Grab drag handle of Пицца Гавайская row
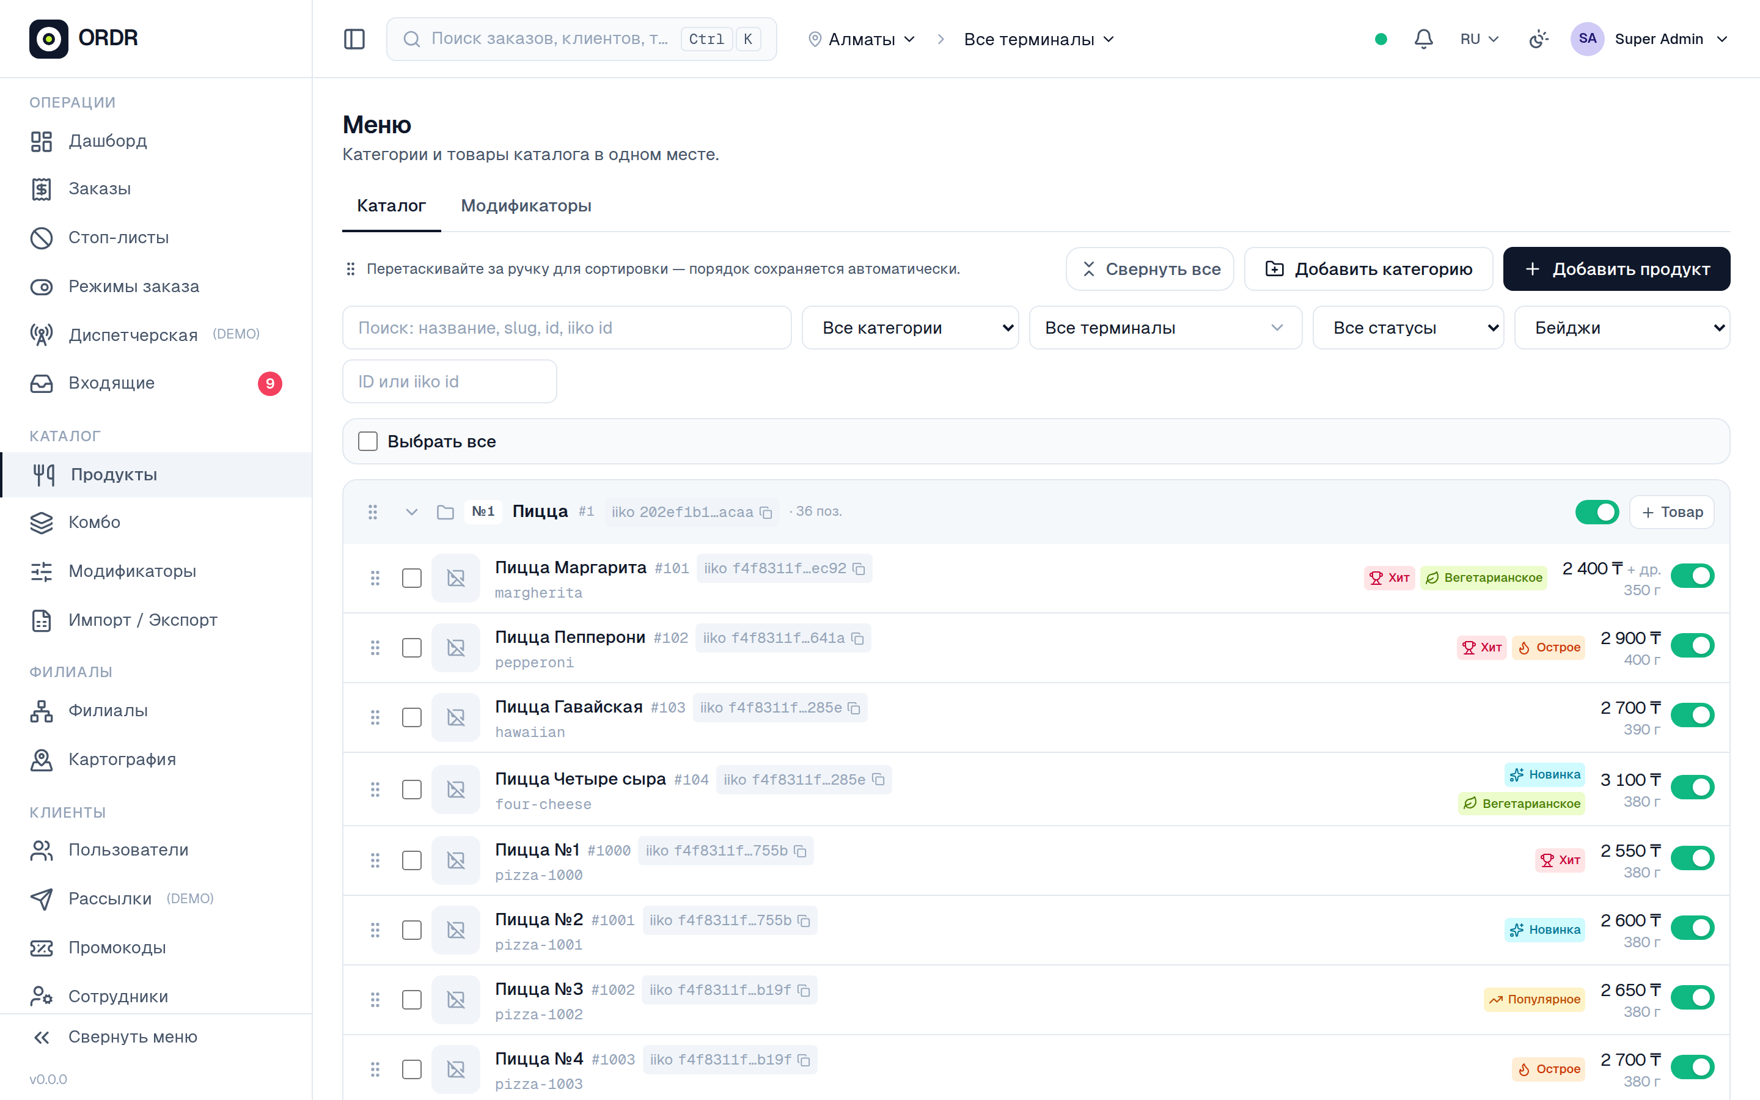Viewport: 1760px width, 1100px height. (375, 717)
